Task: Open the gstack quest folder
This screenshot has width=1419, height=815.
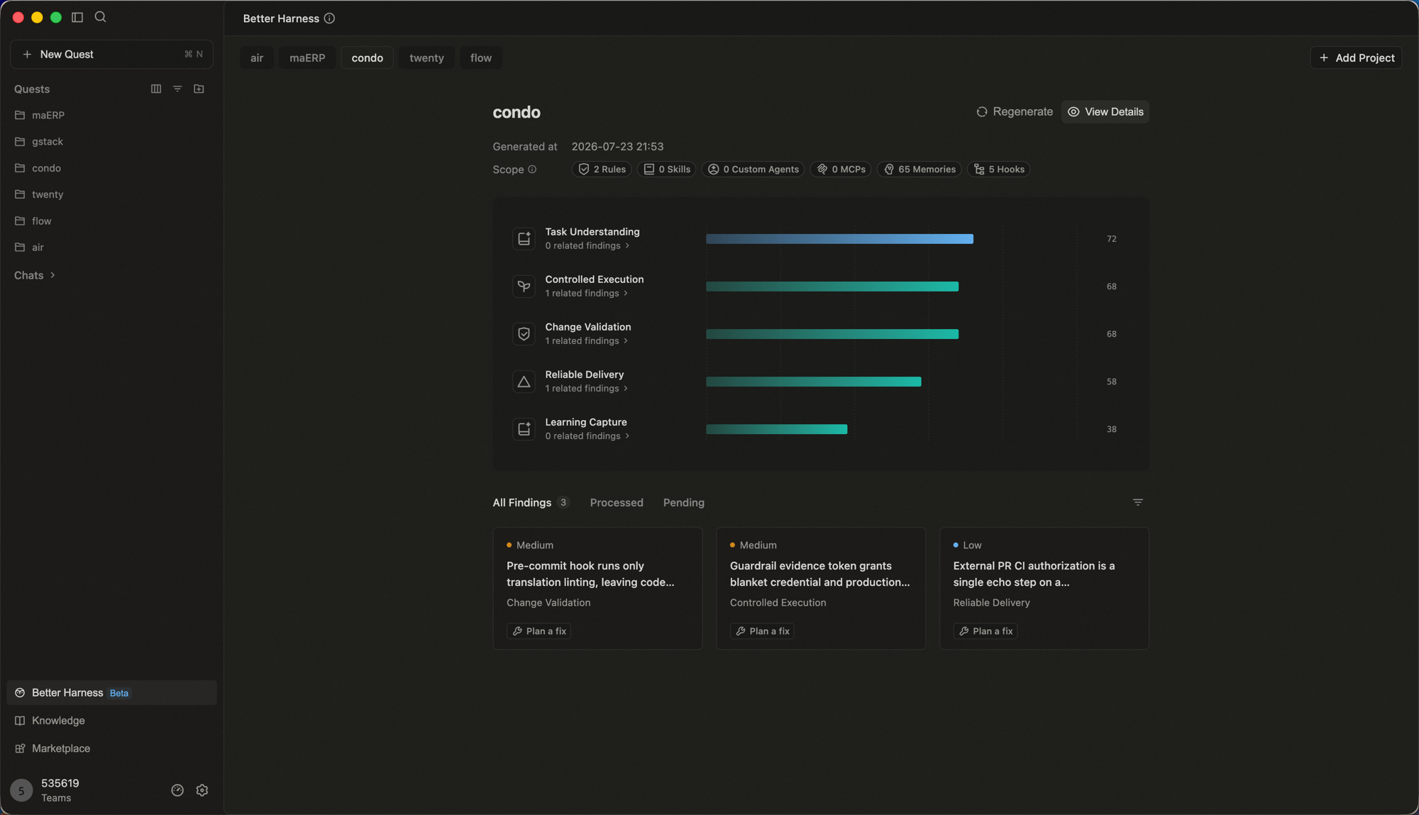Action: pyautogui.click(x=112, y=142)
